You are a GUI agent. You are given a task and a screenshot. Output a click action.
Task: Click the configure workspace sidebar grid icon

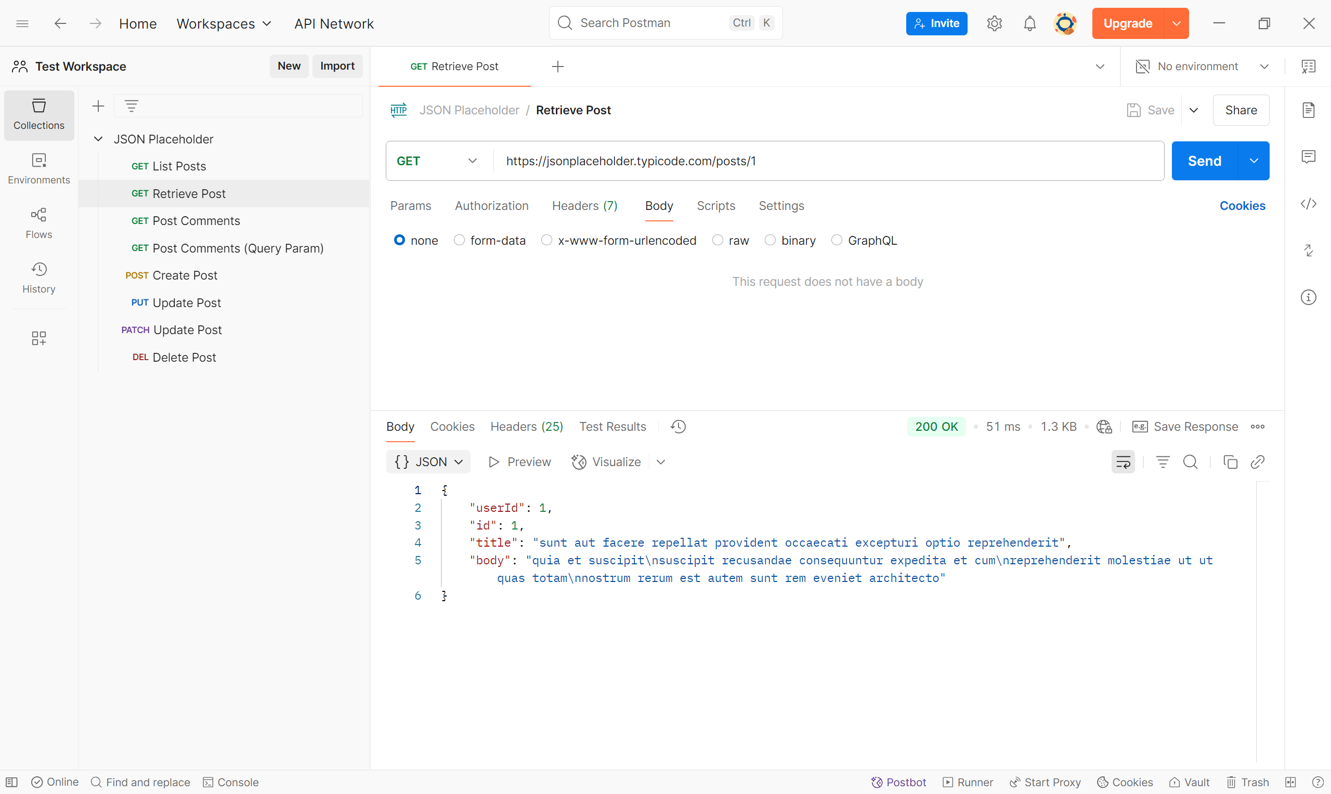click(39, 338)
